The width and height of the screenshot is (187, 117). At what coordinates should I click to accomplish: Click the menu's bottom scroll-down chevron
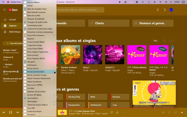(x=40, y=116)
